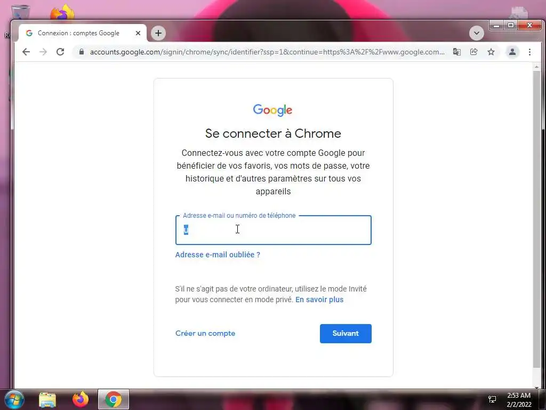Follow the Adresse e-mail oubliée link
The height and width of the screenshot is (410, 546).
(218, 255)
